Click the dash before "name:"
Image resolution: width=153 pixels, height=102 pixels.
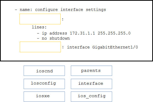16,10
